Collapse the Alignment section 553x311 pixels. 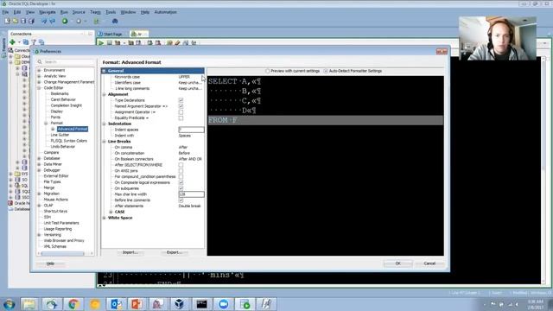104,94
